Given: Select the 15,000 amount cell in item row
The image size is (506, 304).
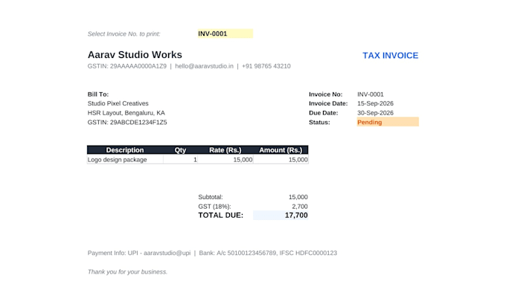Looking at the screenshot, I should pos(281,159).
